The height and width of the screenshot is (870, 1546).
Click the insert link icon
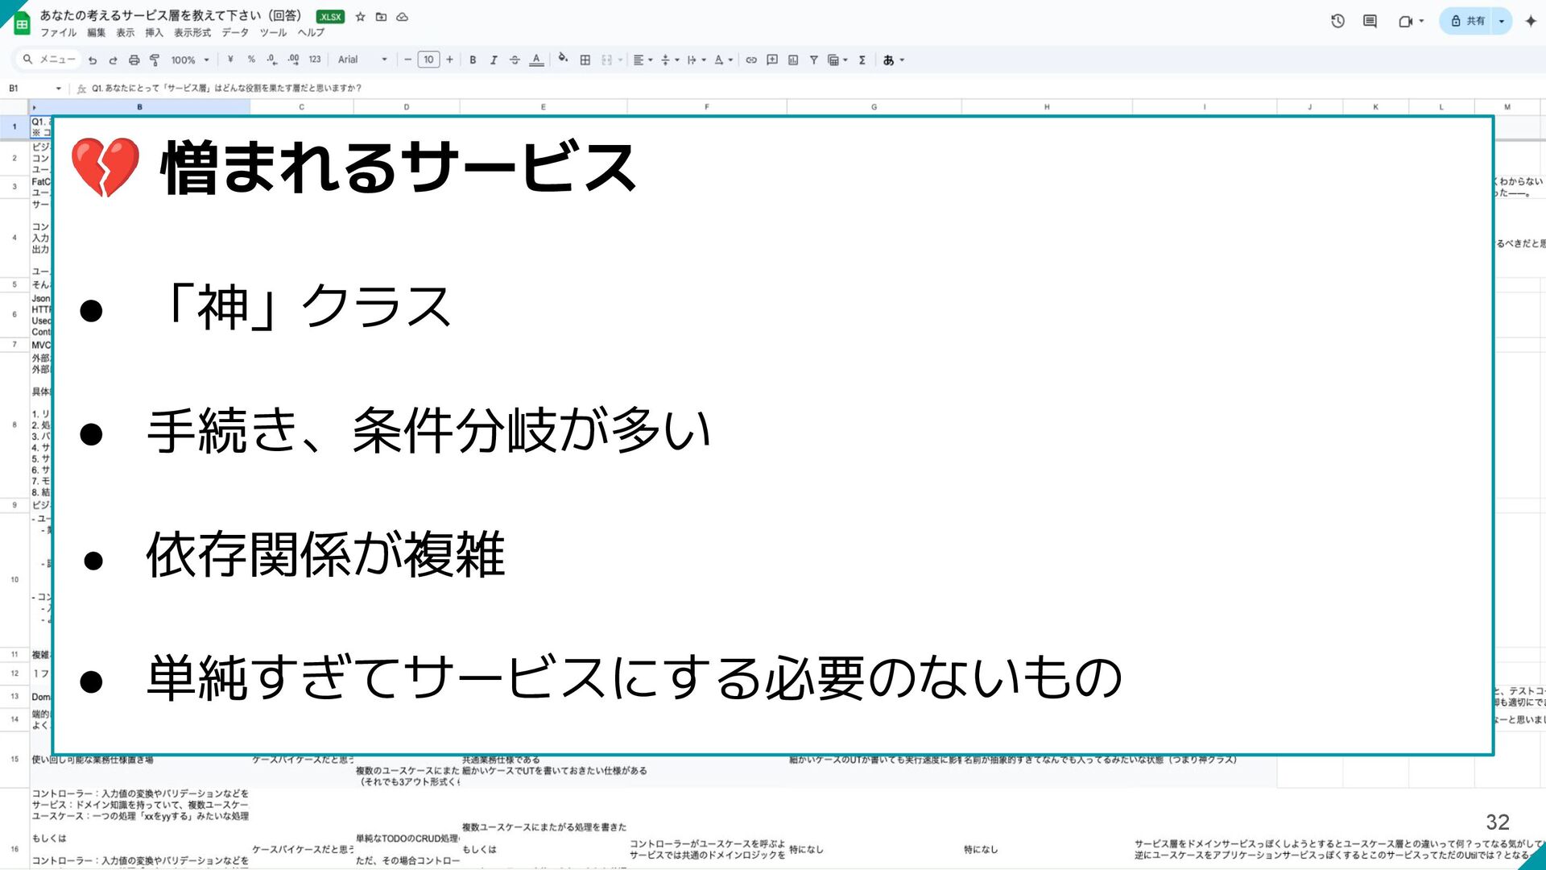pos(750,60)
